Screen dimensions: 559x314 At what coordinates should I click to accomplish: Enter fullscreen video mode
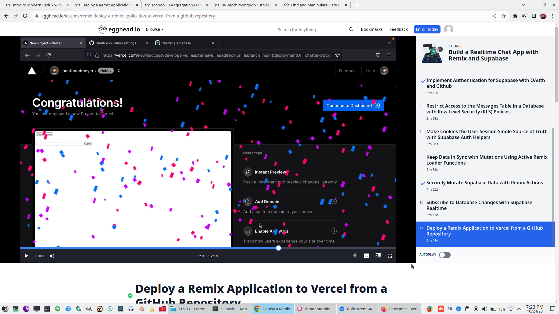tap(390, 256)
